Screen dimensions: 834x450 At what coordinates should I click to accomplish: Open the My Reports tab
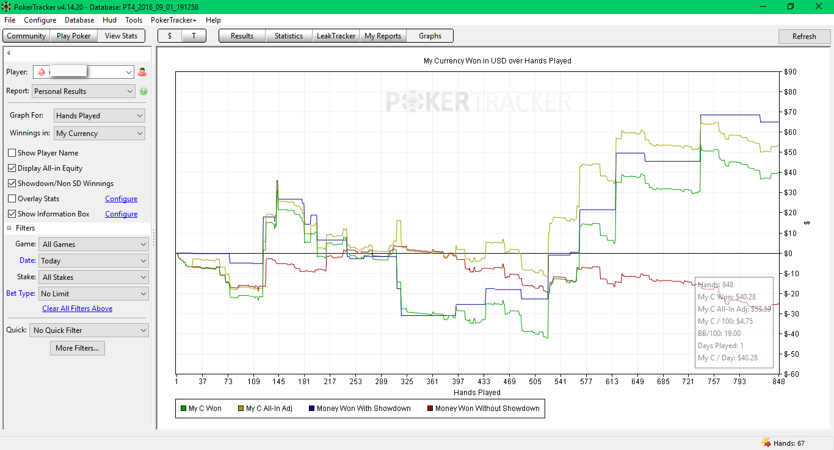(x=383, y=36)
